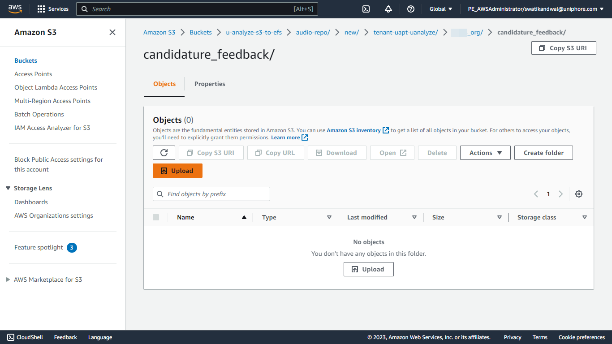Screen dimensions: 612x344
Task: Sort by the Size column arrow
Action: [x=500, y=217]
